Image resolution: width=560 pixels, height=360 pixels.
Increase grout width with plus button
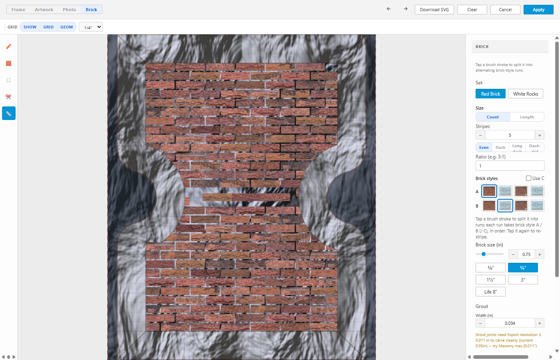tap(540, 323)
